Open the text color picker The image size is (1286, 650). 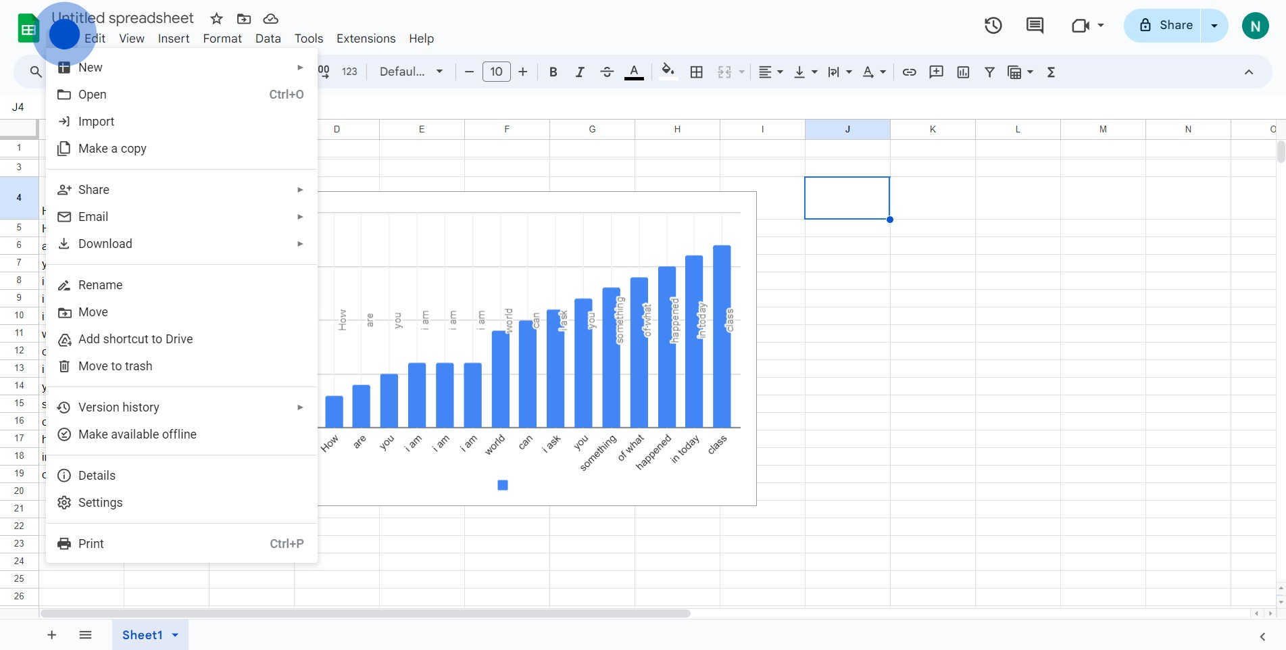pos(634,72)
